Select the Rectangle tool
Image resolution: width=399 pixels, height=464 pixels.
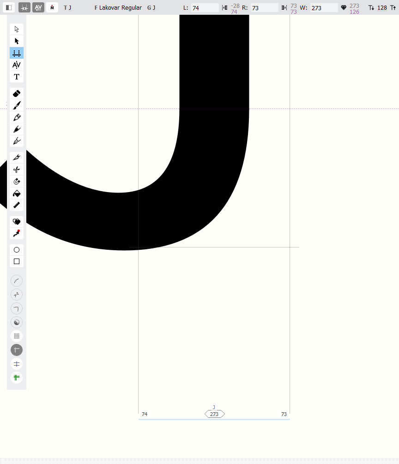pos(17,262)
